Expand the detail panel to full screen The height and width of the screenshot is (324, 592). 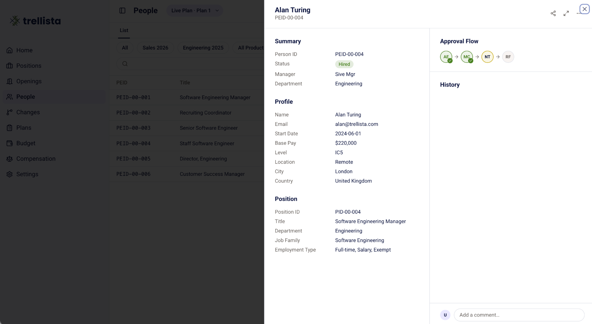click(x=566, y=13)
